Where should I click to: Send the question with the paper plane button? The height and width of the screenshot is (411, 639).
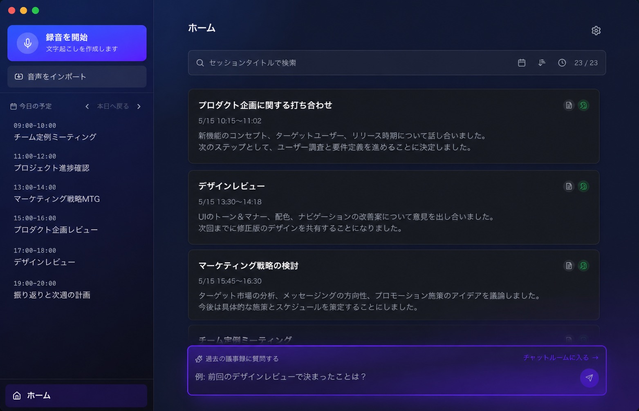pos(589,378)
